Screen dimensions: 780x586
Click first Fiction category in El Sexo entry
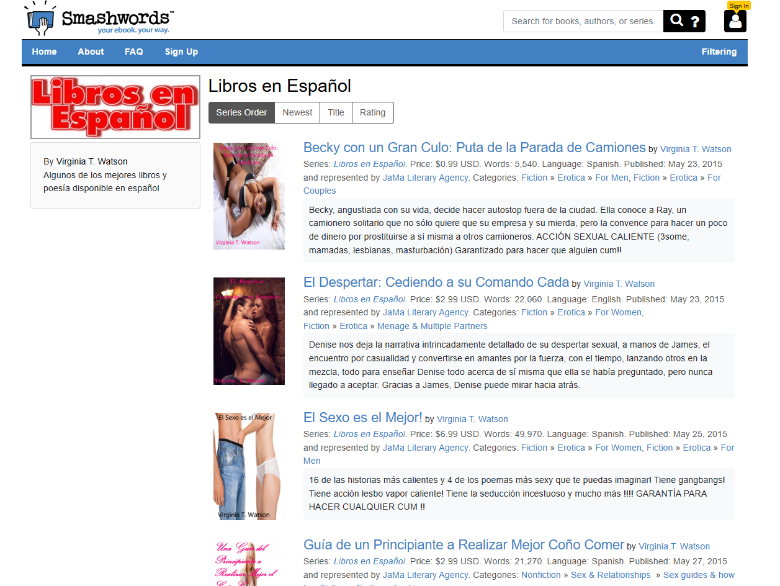(534, 448)
